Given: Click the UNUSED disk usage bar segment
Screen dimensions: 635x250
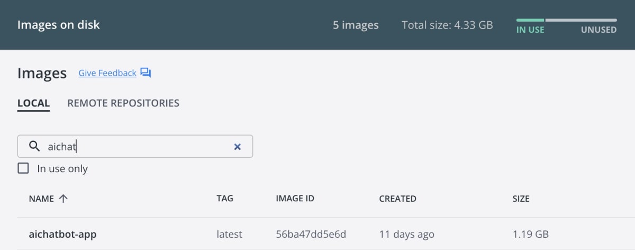Looking at the screenshot, I should [x=581, y=20].
